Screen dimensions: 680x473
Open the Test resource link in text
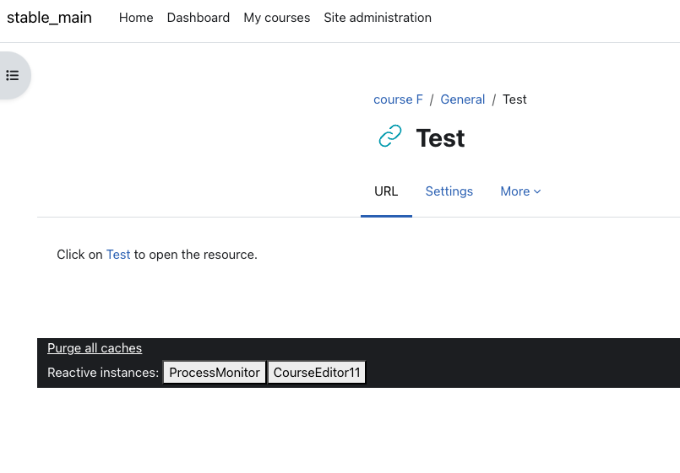[118, 255]
